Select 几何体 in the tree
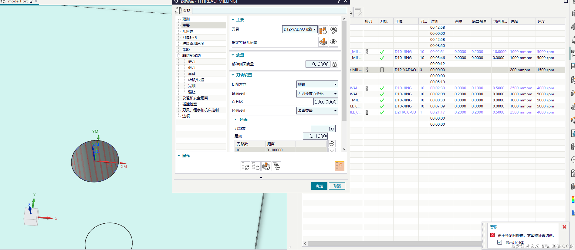Viewport: 575px width, 250px height. click(188, 31)
